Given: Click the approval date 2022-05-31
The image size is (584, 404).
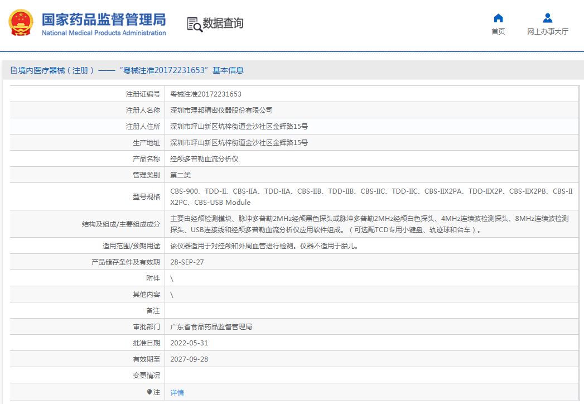Looking at the screenshot, I should [x=189, y=343].
